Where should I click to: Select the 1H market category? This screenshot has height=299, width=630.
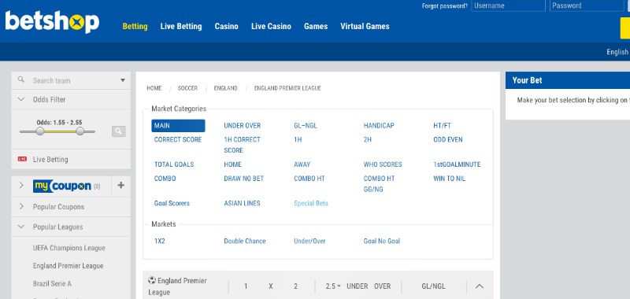[x=298, y=140]
